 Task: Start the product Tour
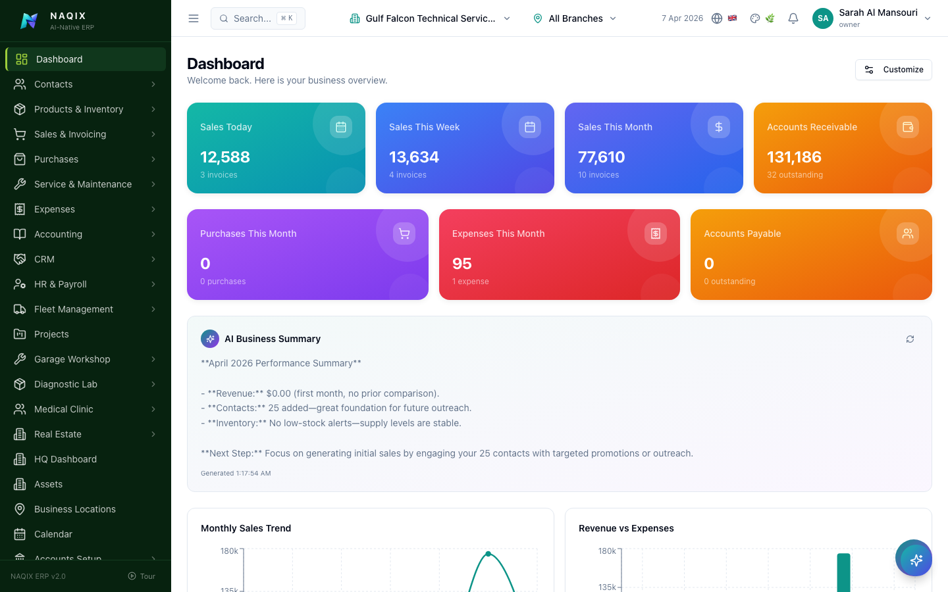coord(141,576)
